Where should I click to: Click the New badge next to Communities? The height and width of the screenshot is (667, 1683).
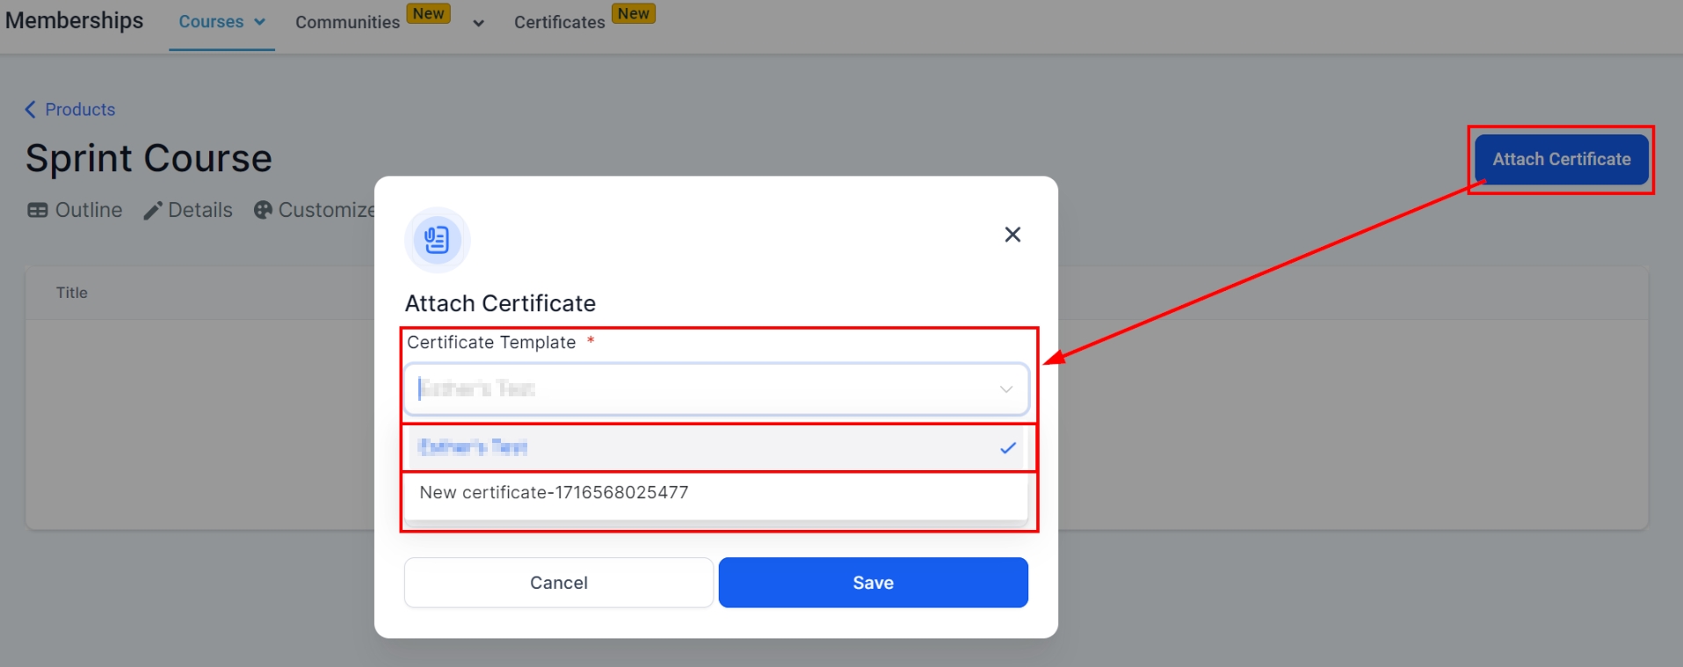(x=428, y=14)
